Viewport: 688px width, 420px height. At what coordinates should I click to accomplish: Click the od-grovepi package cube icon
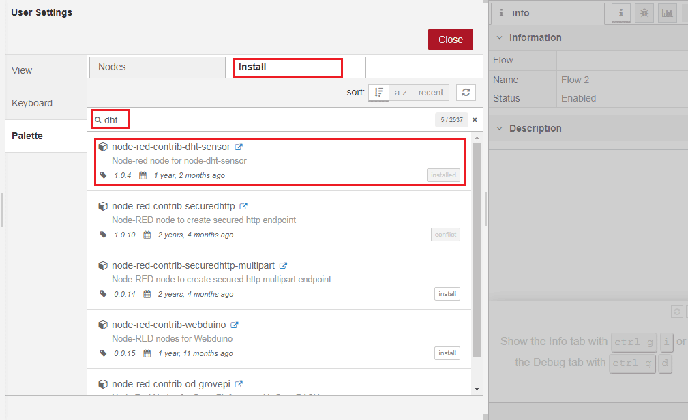coord(103,384)
